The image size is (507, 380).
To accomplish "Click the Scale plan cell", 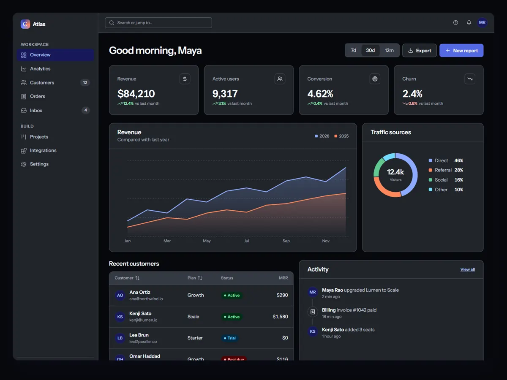I will (194, 317).
